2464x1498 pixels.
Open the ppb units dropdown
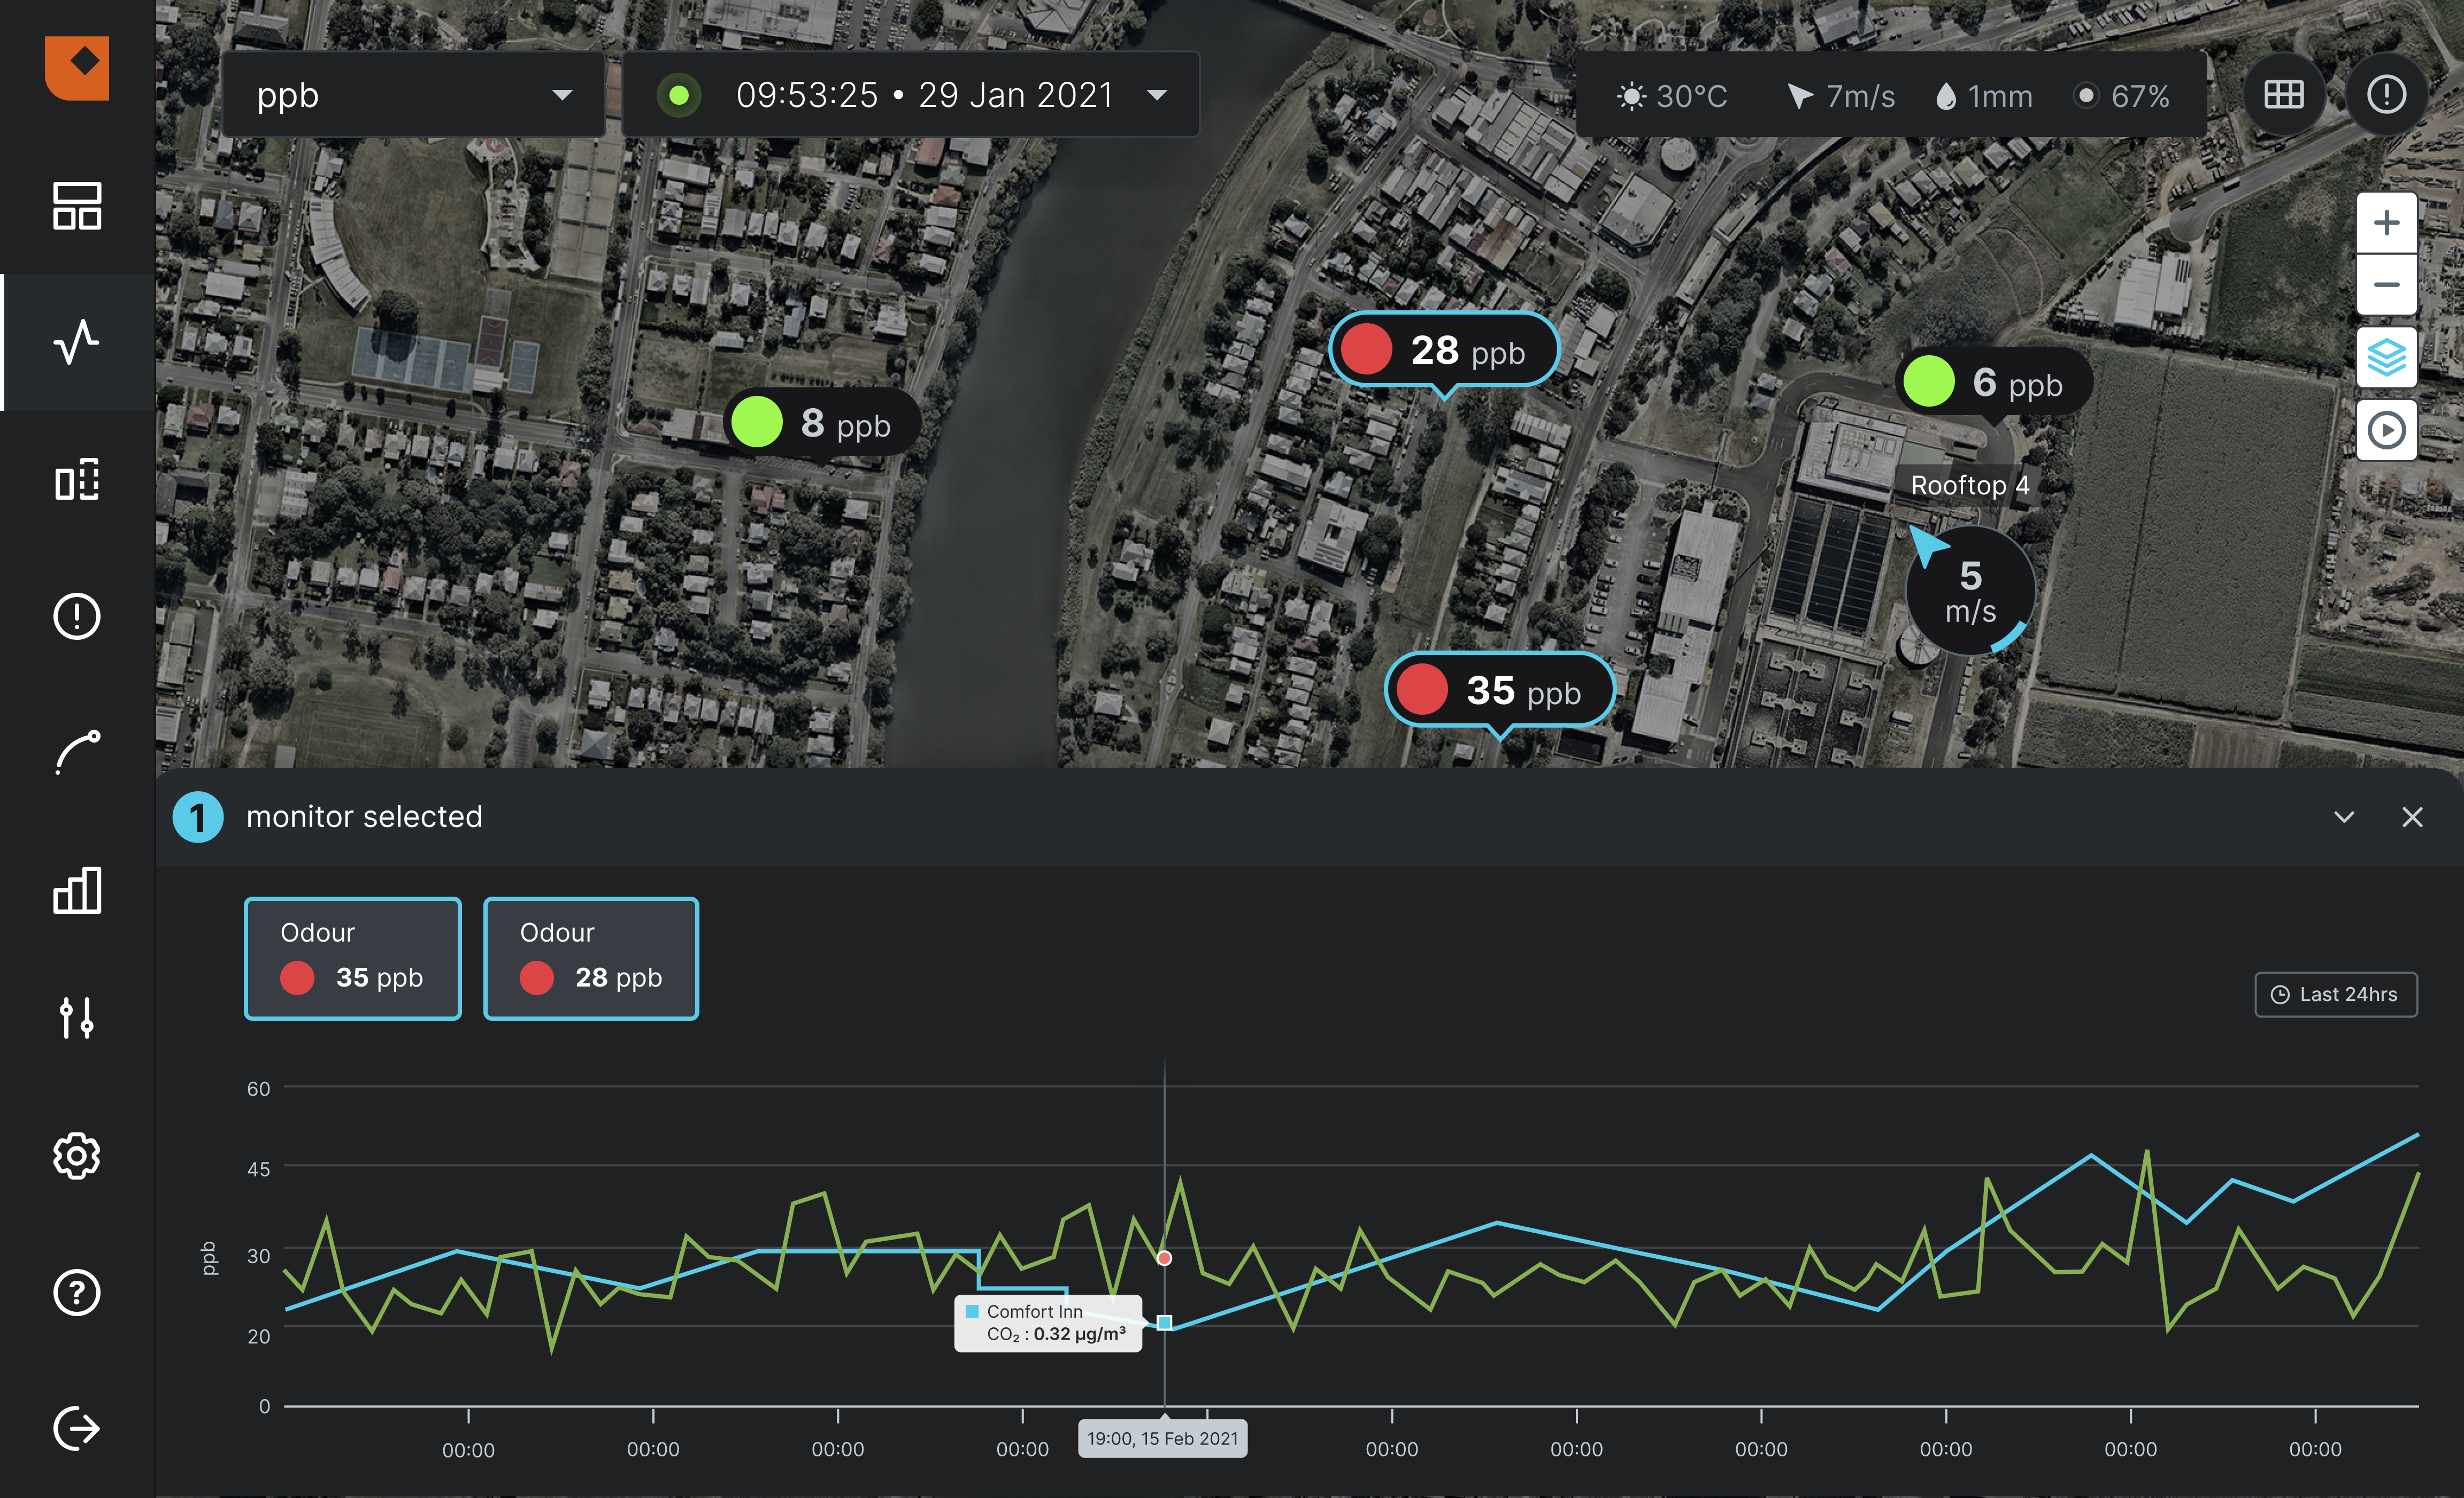click(413, 95)
